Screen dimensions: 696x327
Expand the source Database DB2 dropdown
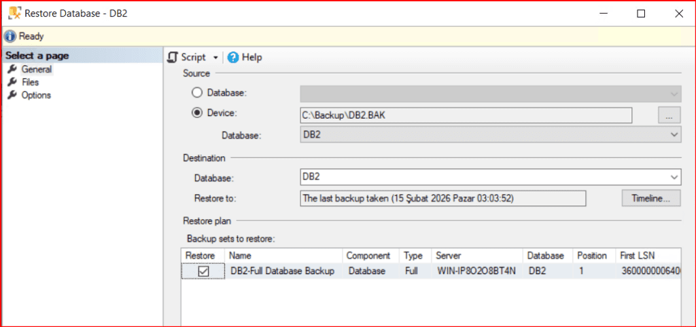coord(674,135)
